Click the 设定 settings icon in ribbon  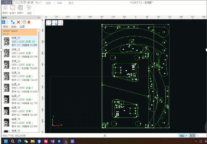[29, 9]
